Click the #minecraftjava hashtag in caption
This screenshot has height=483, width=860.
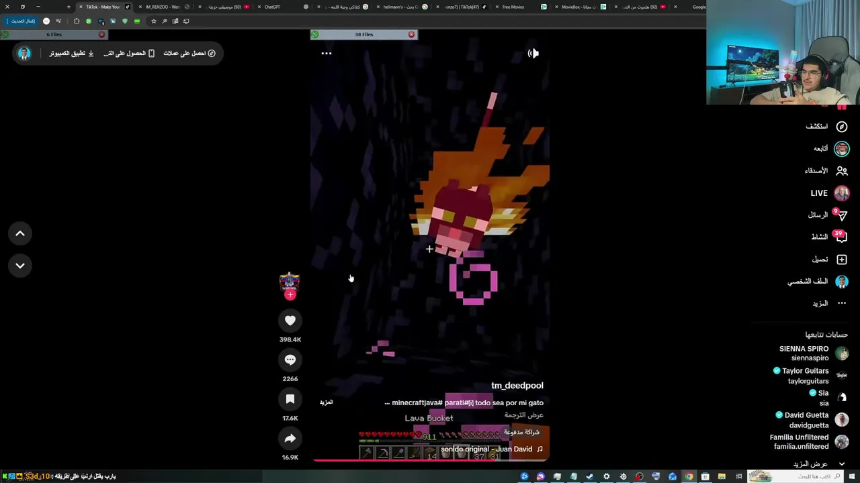click(x=417, y=402)
